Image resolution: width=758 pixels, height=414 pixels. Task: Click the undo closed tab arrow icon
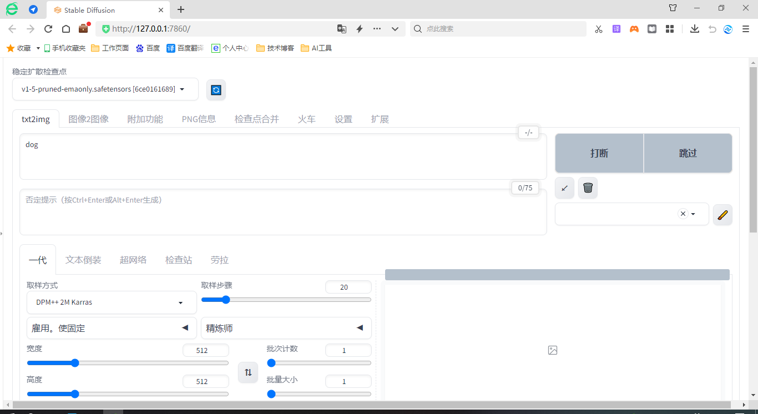tap(712, 29)
